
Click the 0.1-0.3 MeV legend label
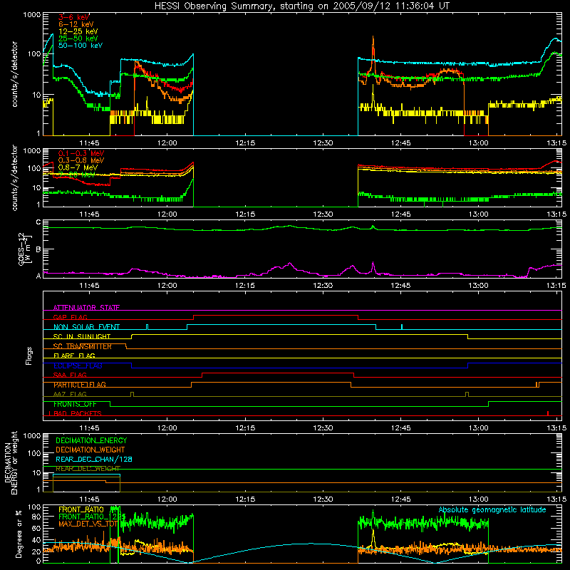[x=81, y=154]
